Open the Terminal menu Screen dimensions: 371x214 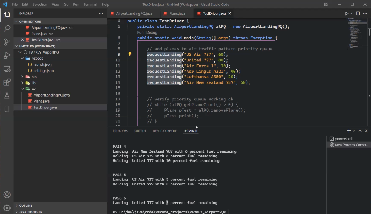tap(90, 4)
